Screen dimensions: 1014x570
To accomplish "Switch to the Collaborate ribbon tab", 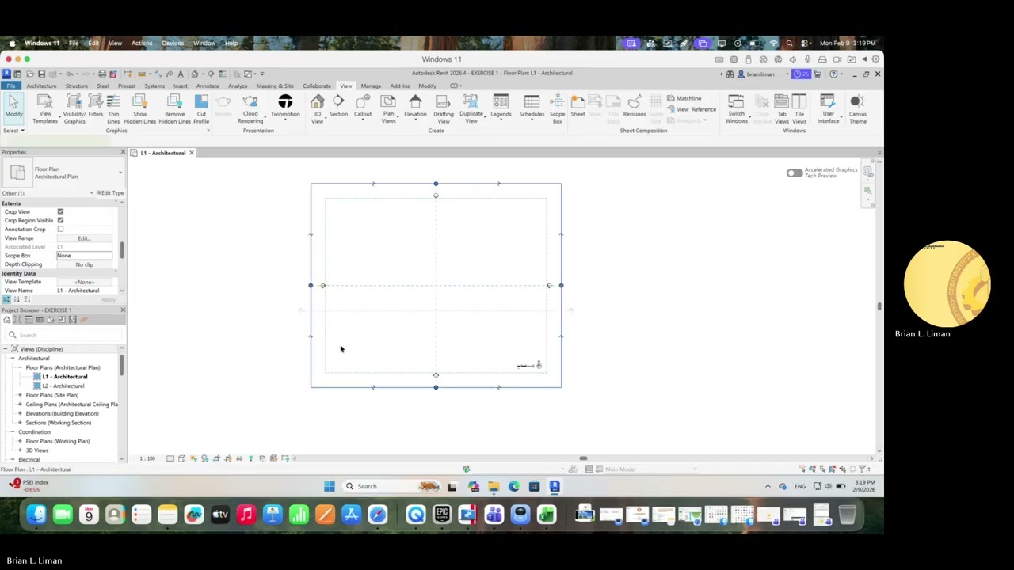I will tap(316, 85).
